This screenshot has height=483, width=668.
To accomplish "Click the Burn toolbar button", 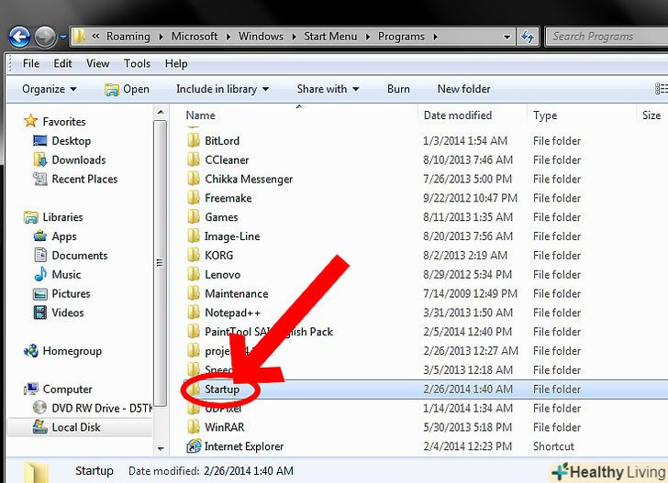I will click(x=398, y=89).
